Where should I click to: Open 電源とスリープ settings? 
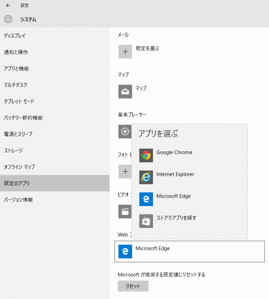(x=55, y=134)
